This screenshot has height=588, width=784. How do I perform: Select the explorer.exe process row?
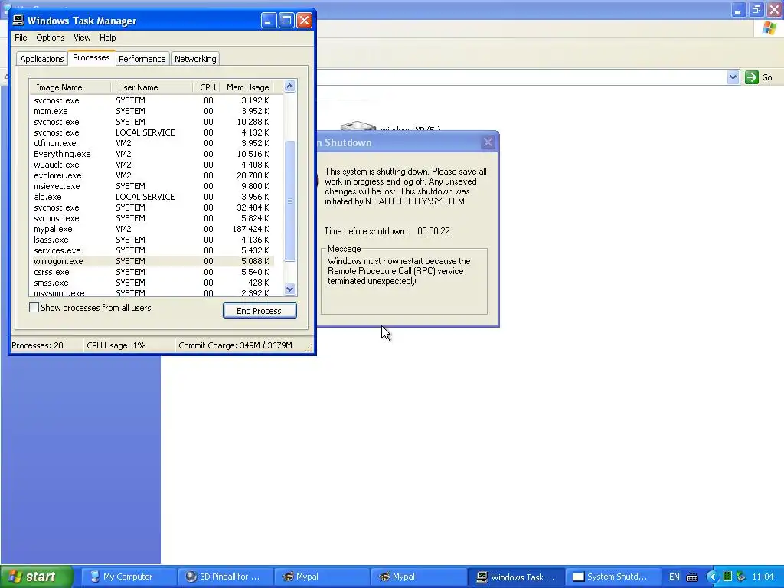pyautogui.click(x=152, y=175)
